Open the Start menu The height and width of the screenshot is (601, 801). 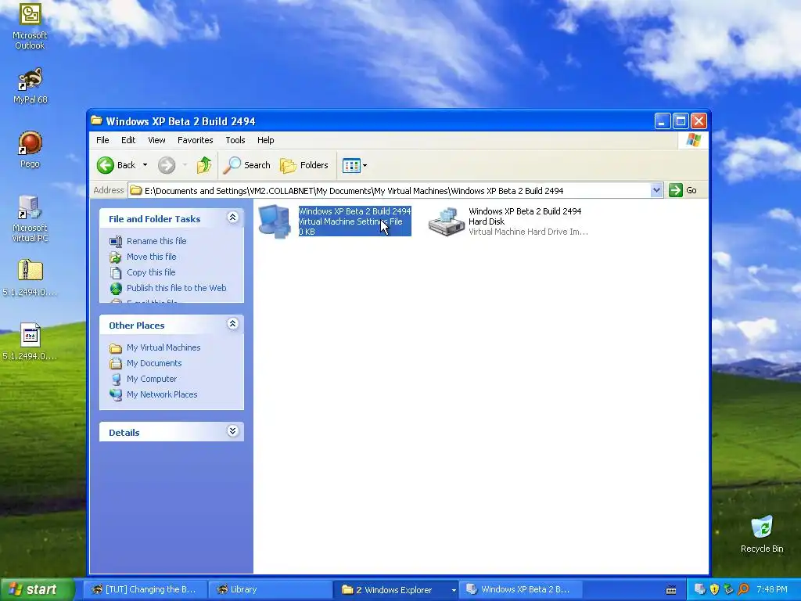tap(37, 589)
